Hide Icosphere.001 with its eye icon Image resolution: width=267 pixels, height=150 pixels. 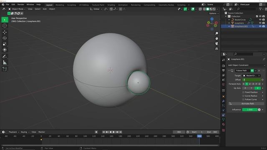pyautogui.click(x=260, y=26)
